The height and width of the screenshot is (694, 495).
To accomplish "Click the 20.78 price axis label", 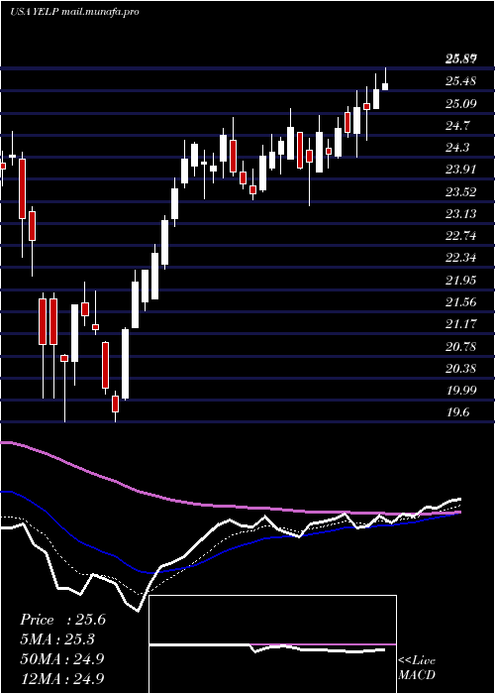I will [461, 346].
